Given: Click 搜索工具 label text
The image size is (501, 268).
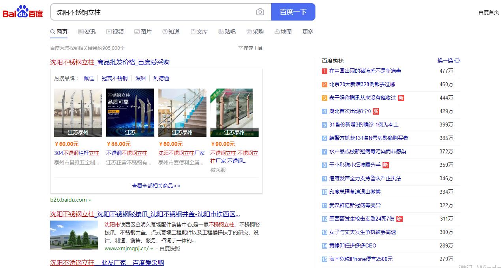Looking at the screenshot, I should coord(253,48).
